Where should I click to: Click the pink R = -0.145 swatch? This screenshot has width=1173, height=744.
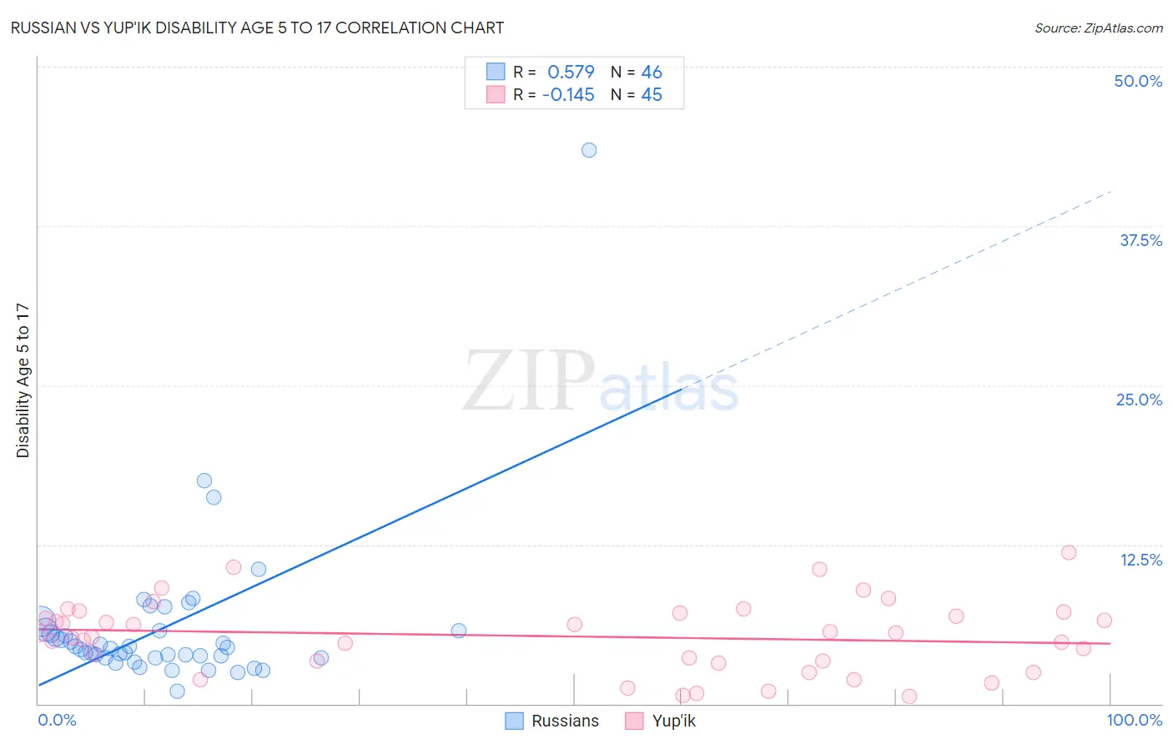[x=496, y=94]
